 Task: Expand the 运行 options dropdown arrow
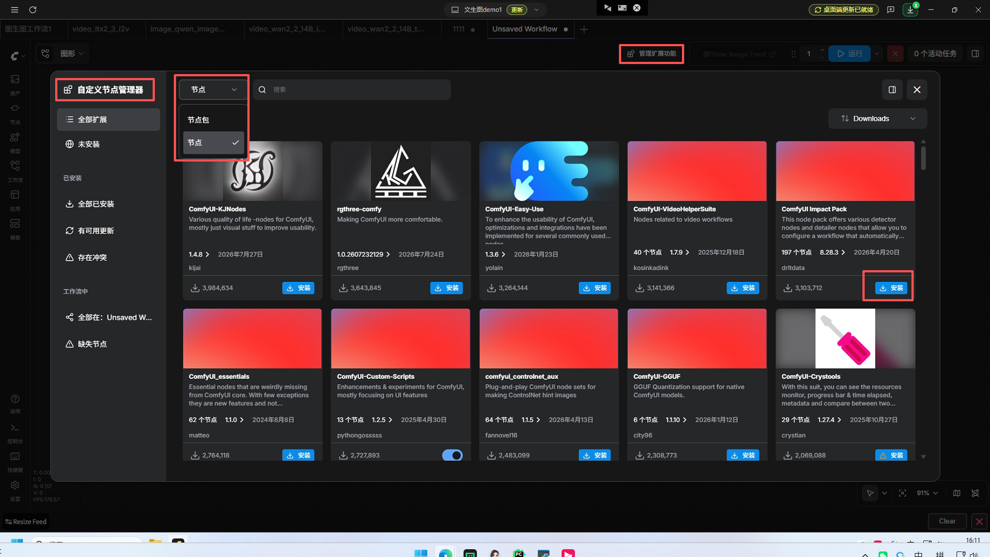[x=877, y=53]
